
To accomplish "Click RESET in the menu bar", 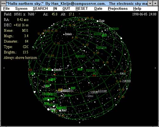I will point(82,9).
